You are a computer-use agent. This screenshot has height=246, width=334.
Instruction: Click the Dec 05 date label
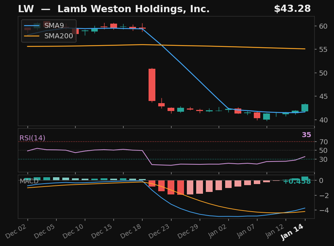coord(44,231)
